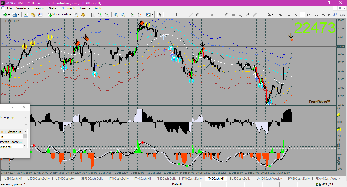Draw a vertical line

point(176,15)
